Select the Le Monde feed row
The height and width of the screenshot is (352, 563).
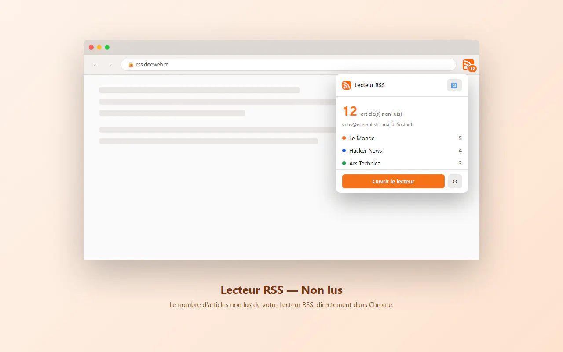pos(402,138)
